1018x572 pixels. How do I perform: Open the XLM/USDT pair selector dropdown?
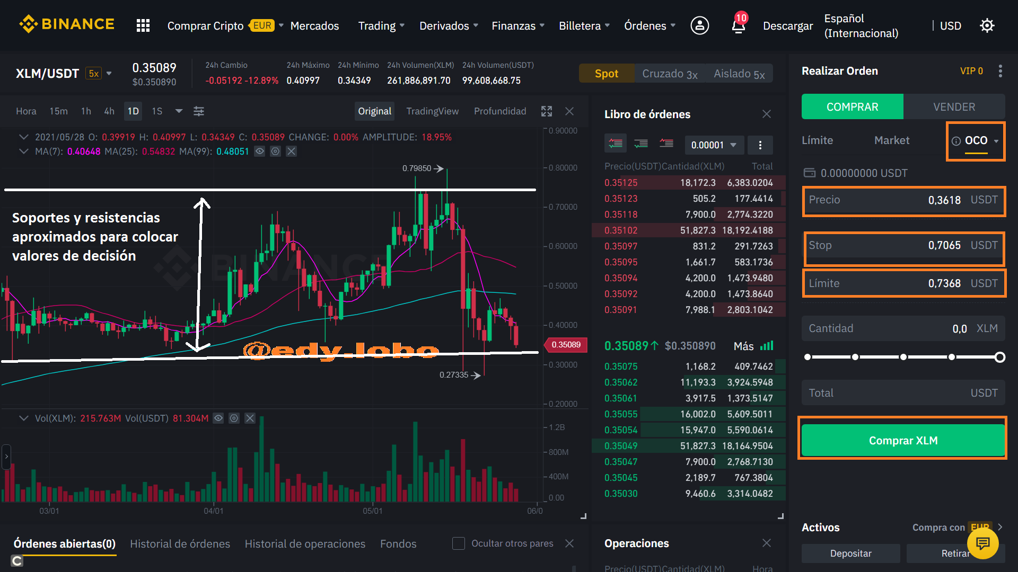109,74
